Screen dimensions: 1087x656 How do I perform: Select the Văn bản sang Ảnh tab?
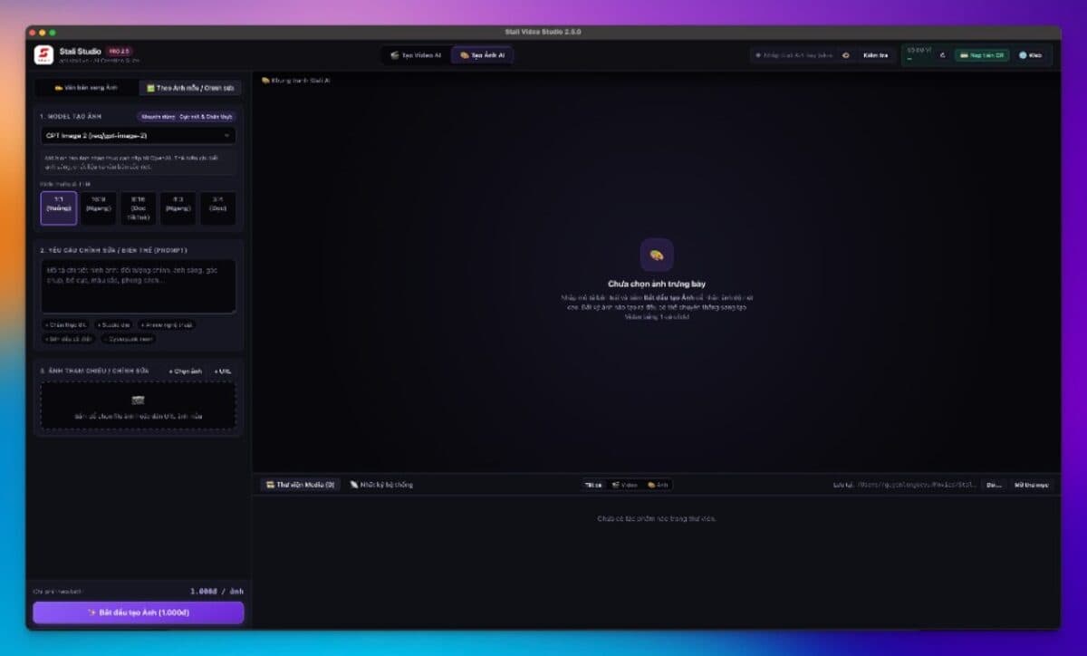(x=86, y=88)
